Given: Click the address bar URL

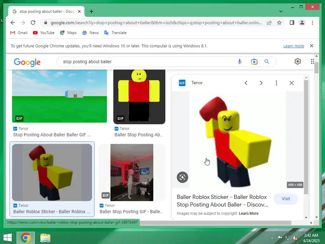Looking at the screenshot, I should pyautogui.click(x=156, y=23).
